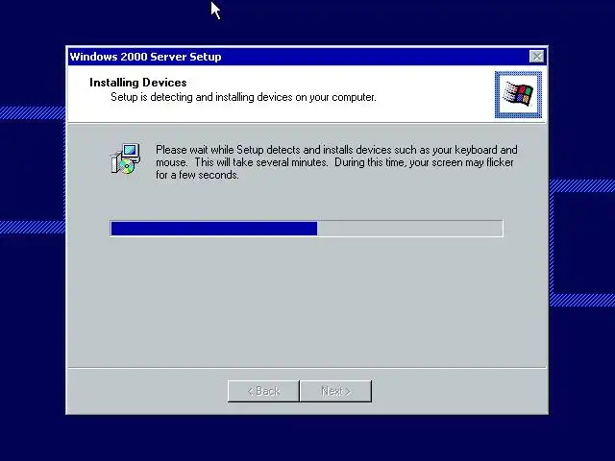Click the Windows 2000 Server Setup title bar
The width and height of the screenshot is (615, 461).
[307, 57]
